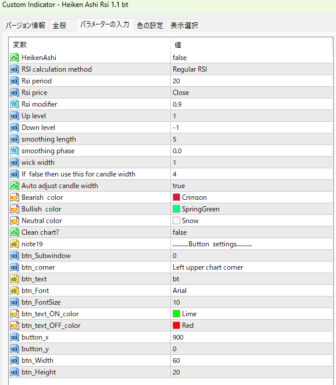Open the RSI calculation method Regular RSI dropdown
This screenshot has height=385, width=336.
(x=252, y=69)
